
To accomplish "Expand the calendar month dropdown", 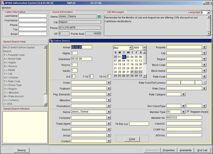I will (130, 48).
